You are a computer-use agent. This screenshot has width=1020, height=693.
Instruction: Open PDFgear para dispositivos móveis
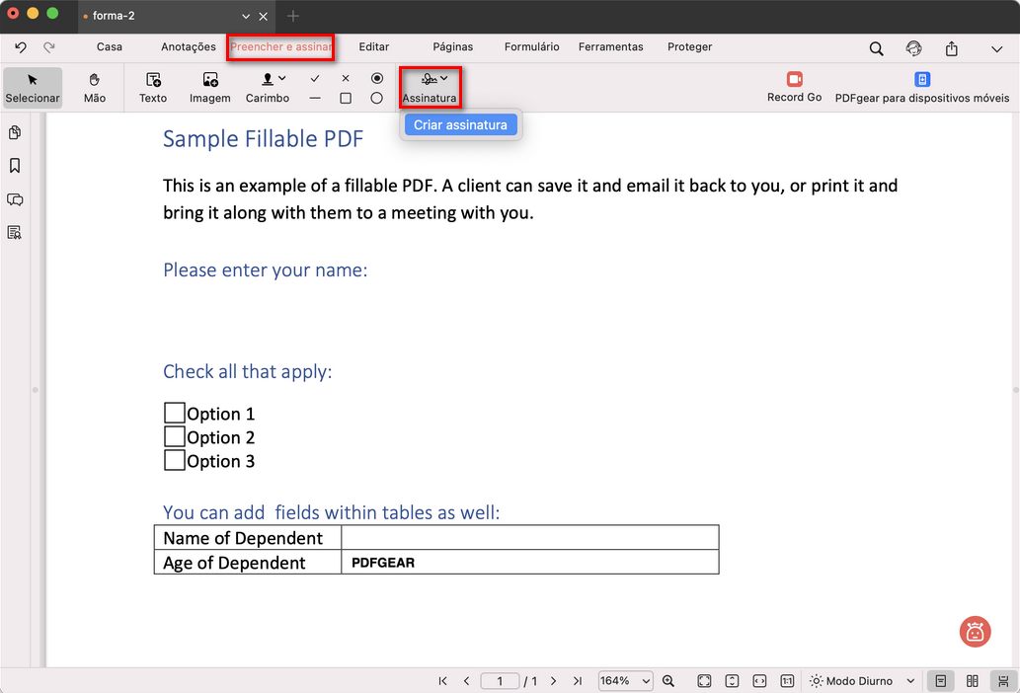tap(922, 87)
